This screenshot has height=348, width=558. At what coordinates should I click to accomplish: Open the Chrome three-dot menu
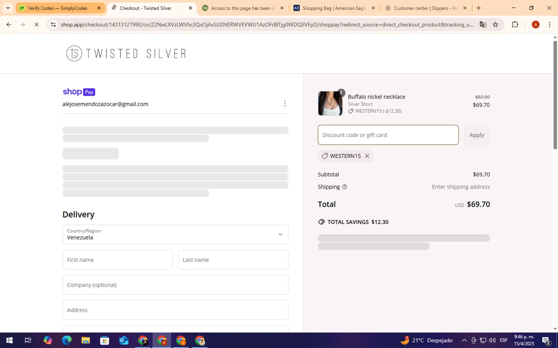pos(550,25)
